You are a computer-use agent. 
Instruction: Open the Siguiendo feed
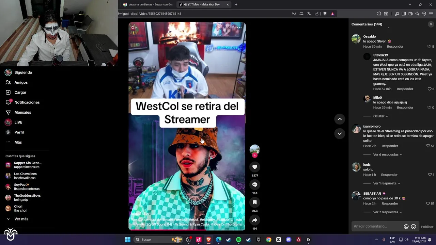tap(23, 72)
